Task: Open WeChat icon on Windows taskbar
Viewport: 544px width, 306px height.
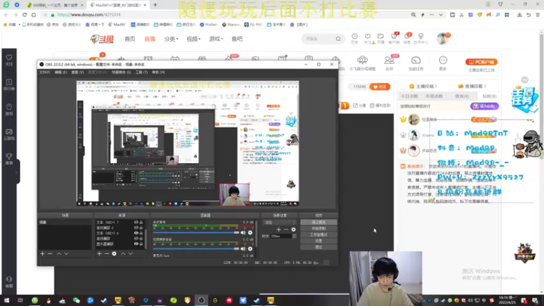Action: (x=76, y=300)
